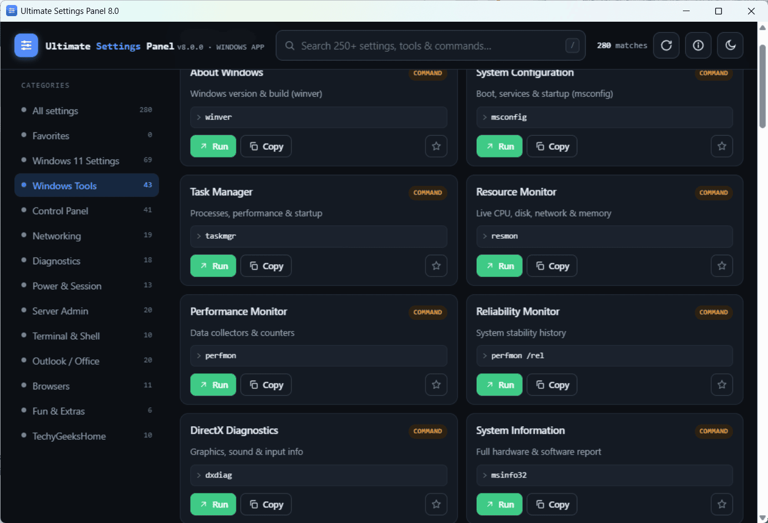Switch to Windows 11 Settings category
The image size is (768, 523).
click(87, 161)
